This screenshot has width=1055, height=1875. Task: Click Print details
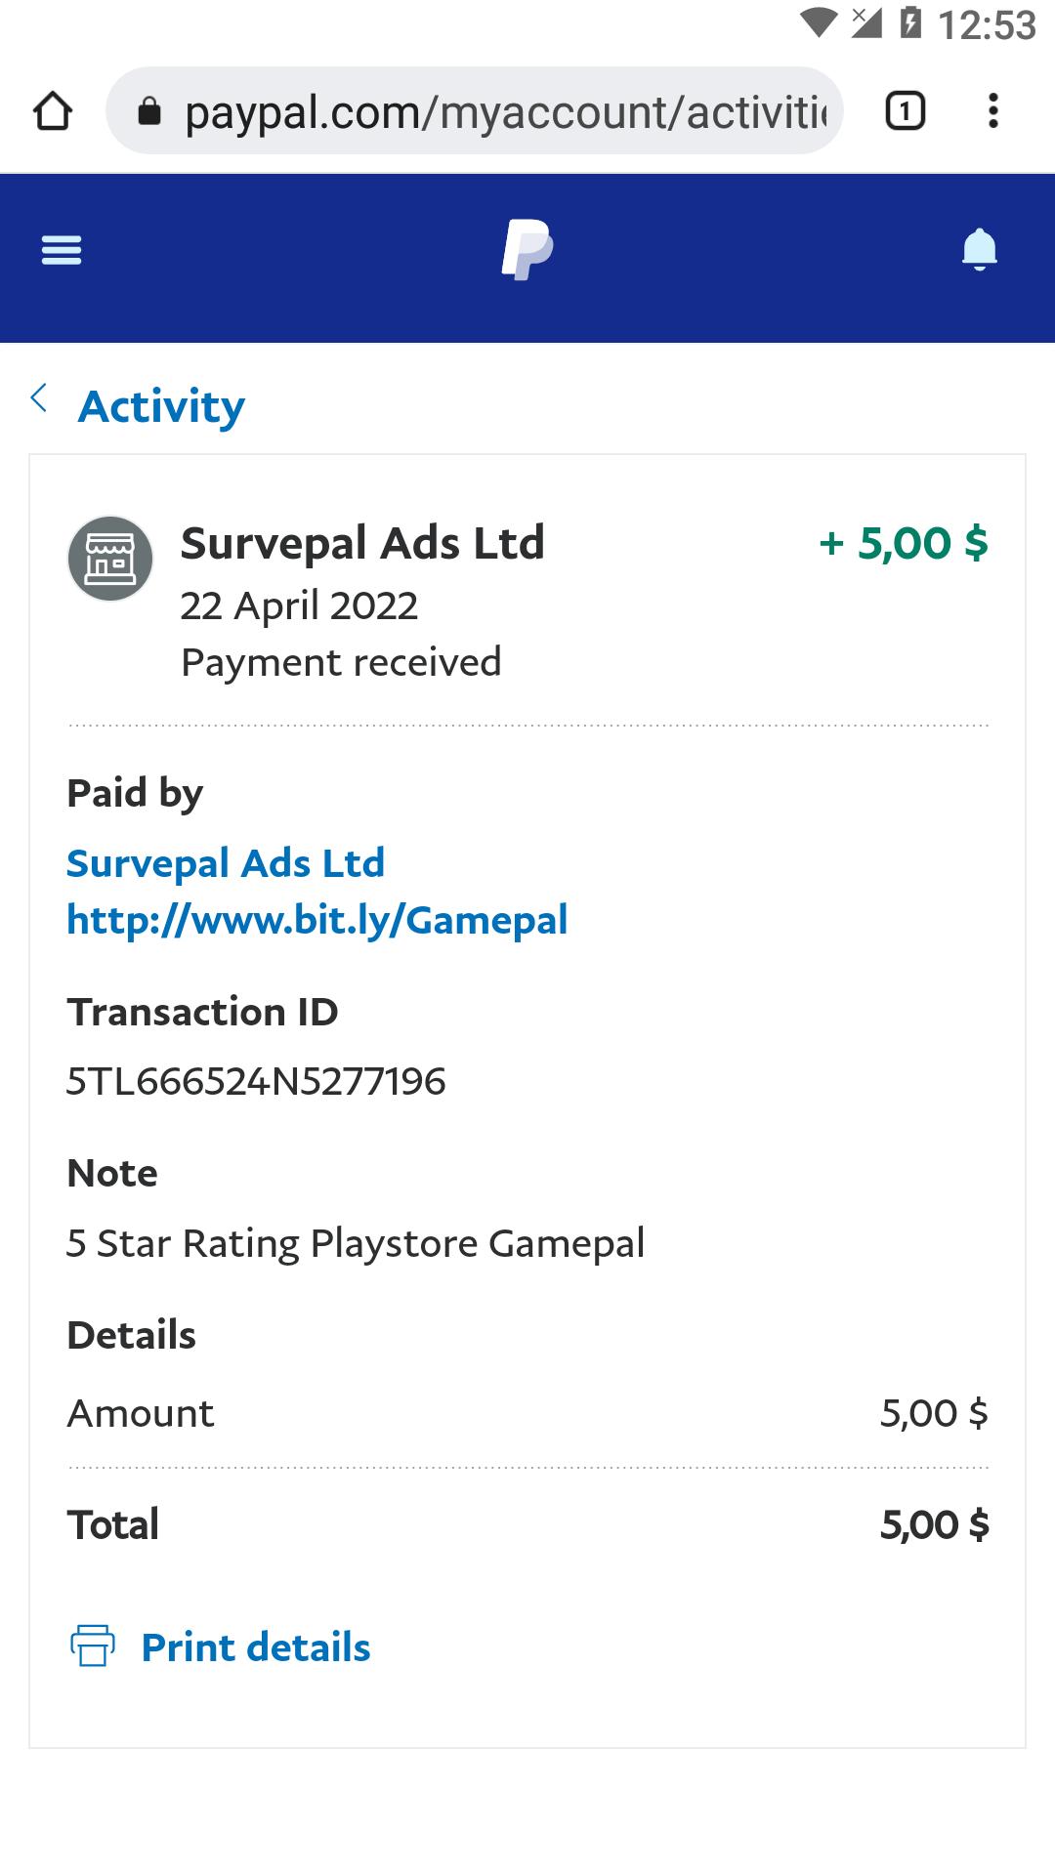click(x=256, y=1647)
